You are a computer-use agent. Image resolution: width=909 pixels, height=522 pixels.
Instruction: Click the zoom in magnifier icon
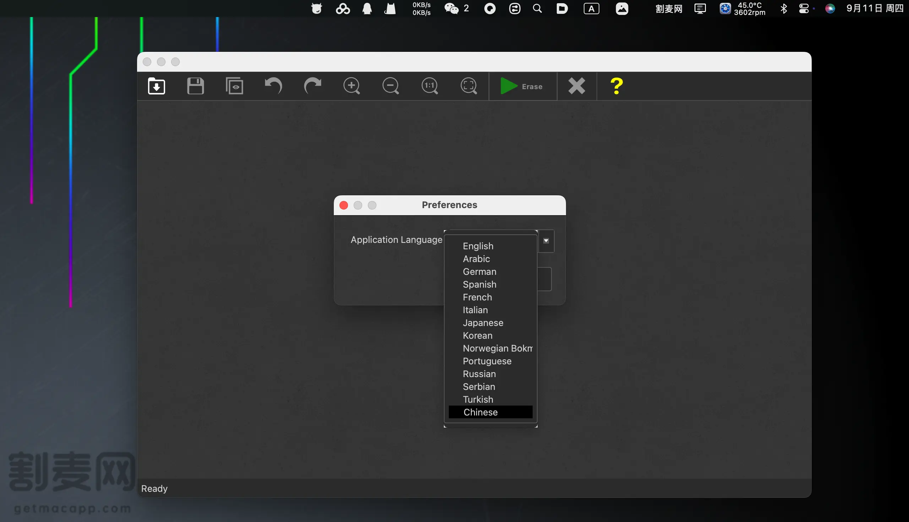352,86
